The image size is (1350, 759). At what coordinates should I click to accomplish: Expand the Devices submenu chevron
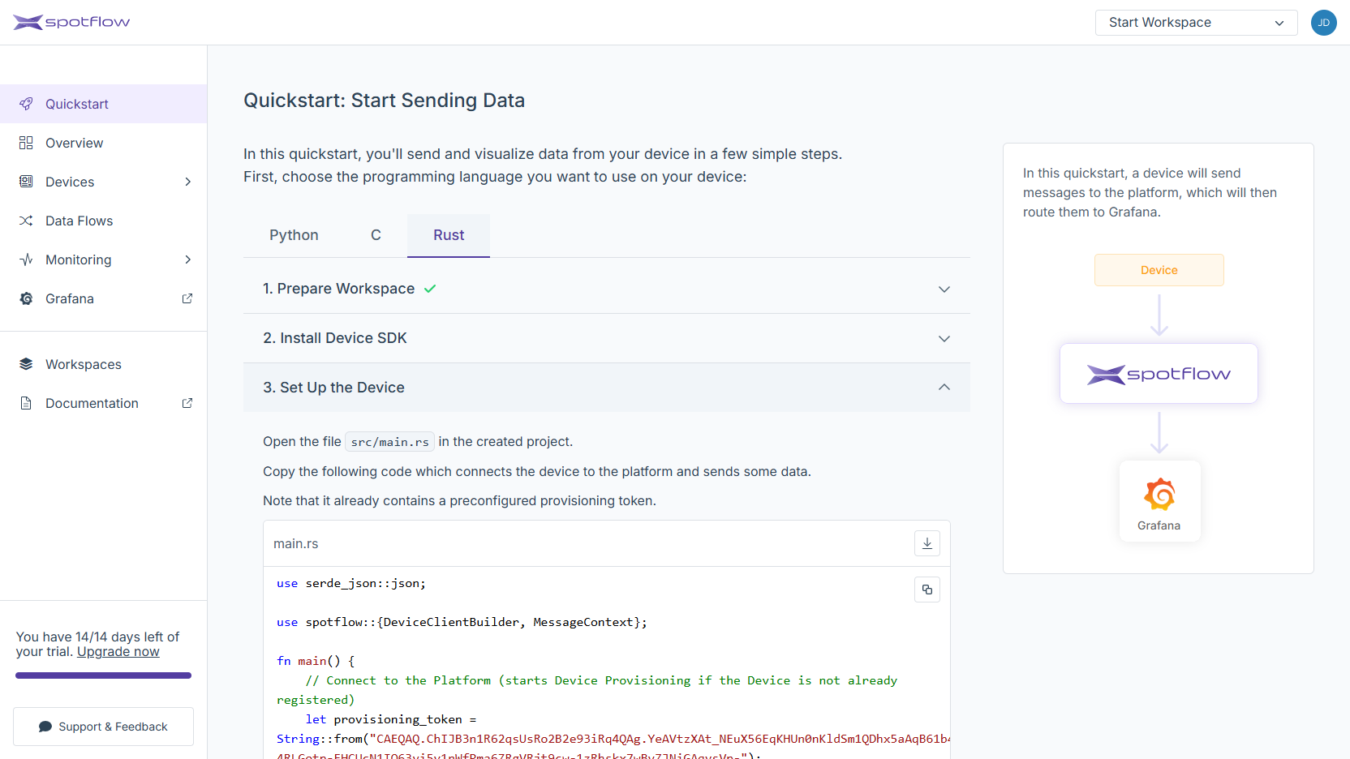[x=187, y=182]
